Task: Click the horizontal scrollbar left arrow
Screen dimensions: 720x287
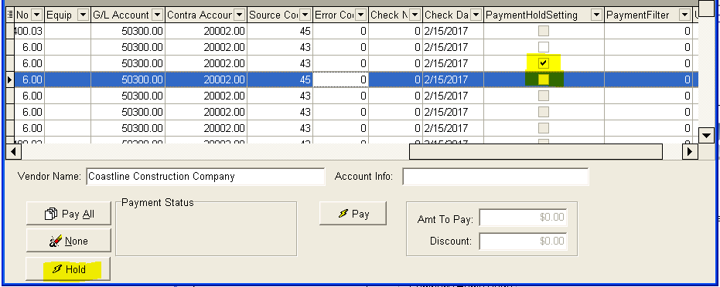Action: coord(13,151)
